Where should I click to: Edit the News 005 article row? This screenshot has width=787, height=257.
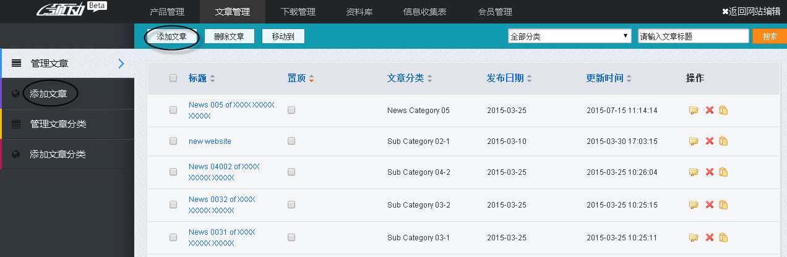coord(694,110)
